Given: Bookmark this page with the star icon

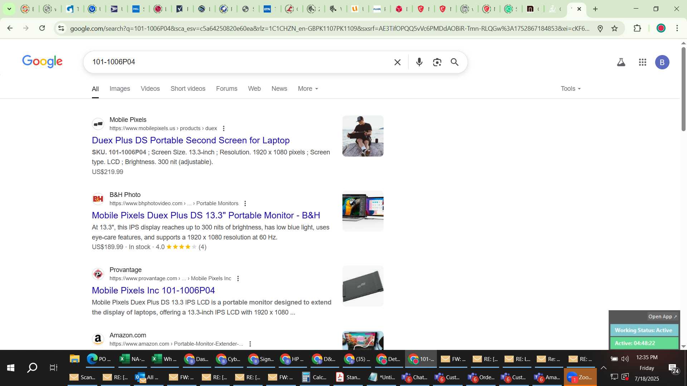Looking at the screenshot, I should (x=614, y=28).
